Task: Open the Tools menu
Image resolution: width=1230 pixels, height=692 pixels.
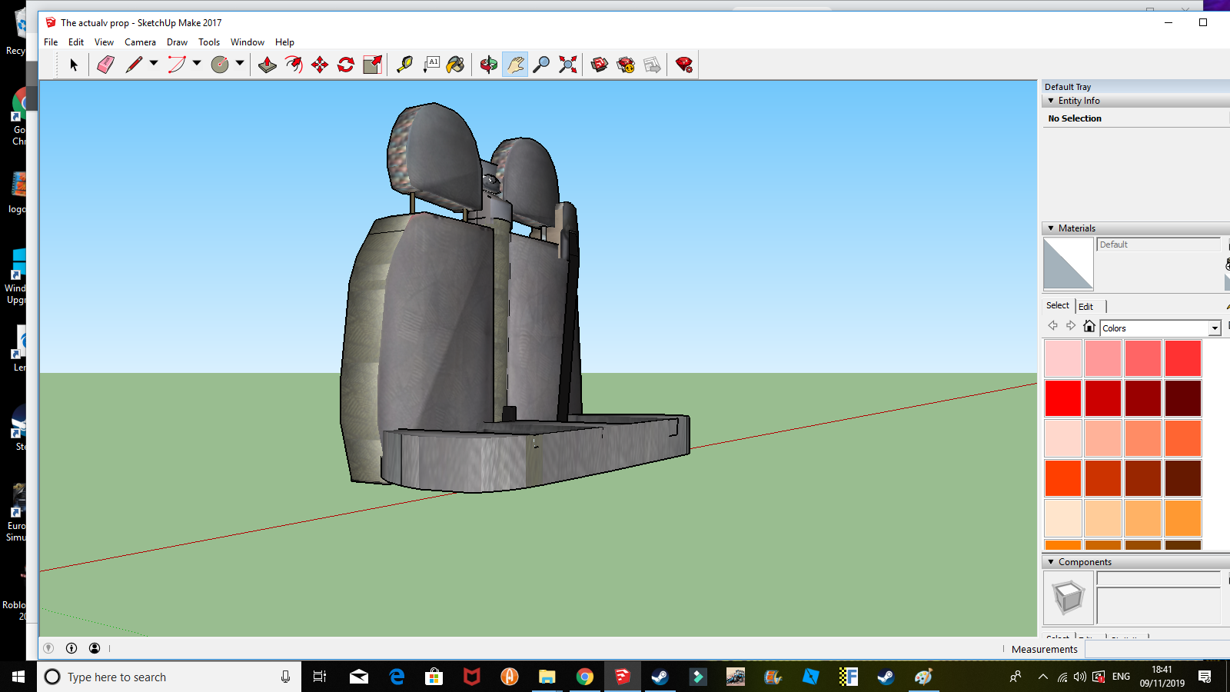Action: click(x=209, y=42)
